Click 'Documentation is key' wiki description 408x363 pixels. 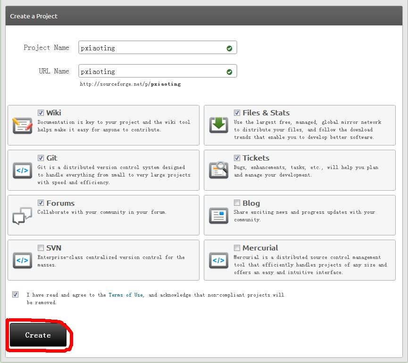[x=114, y=126]
